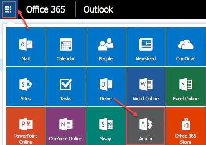
Task: Click the Excel Online label text
Action: coord(186,99)
